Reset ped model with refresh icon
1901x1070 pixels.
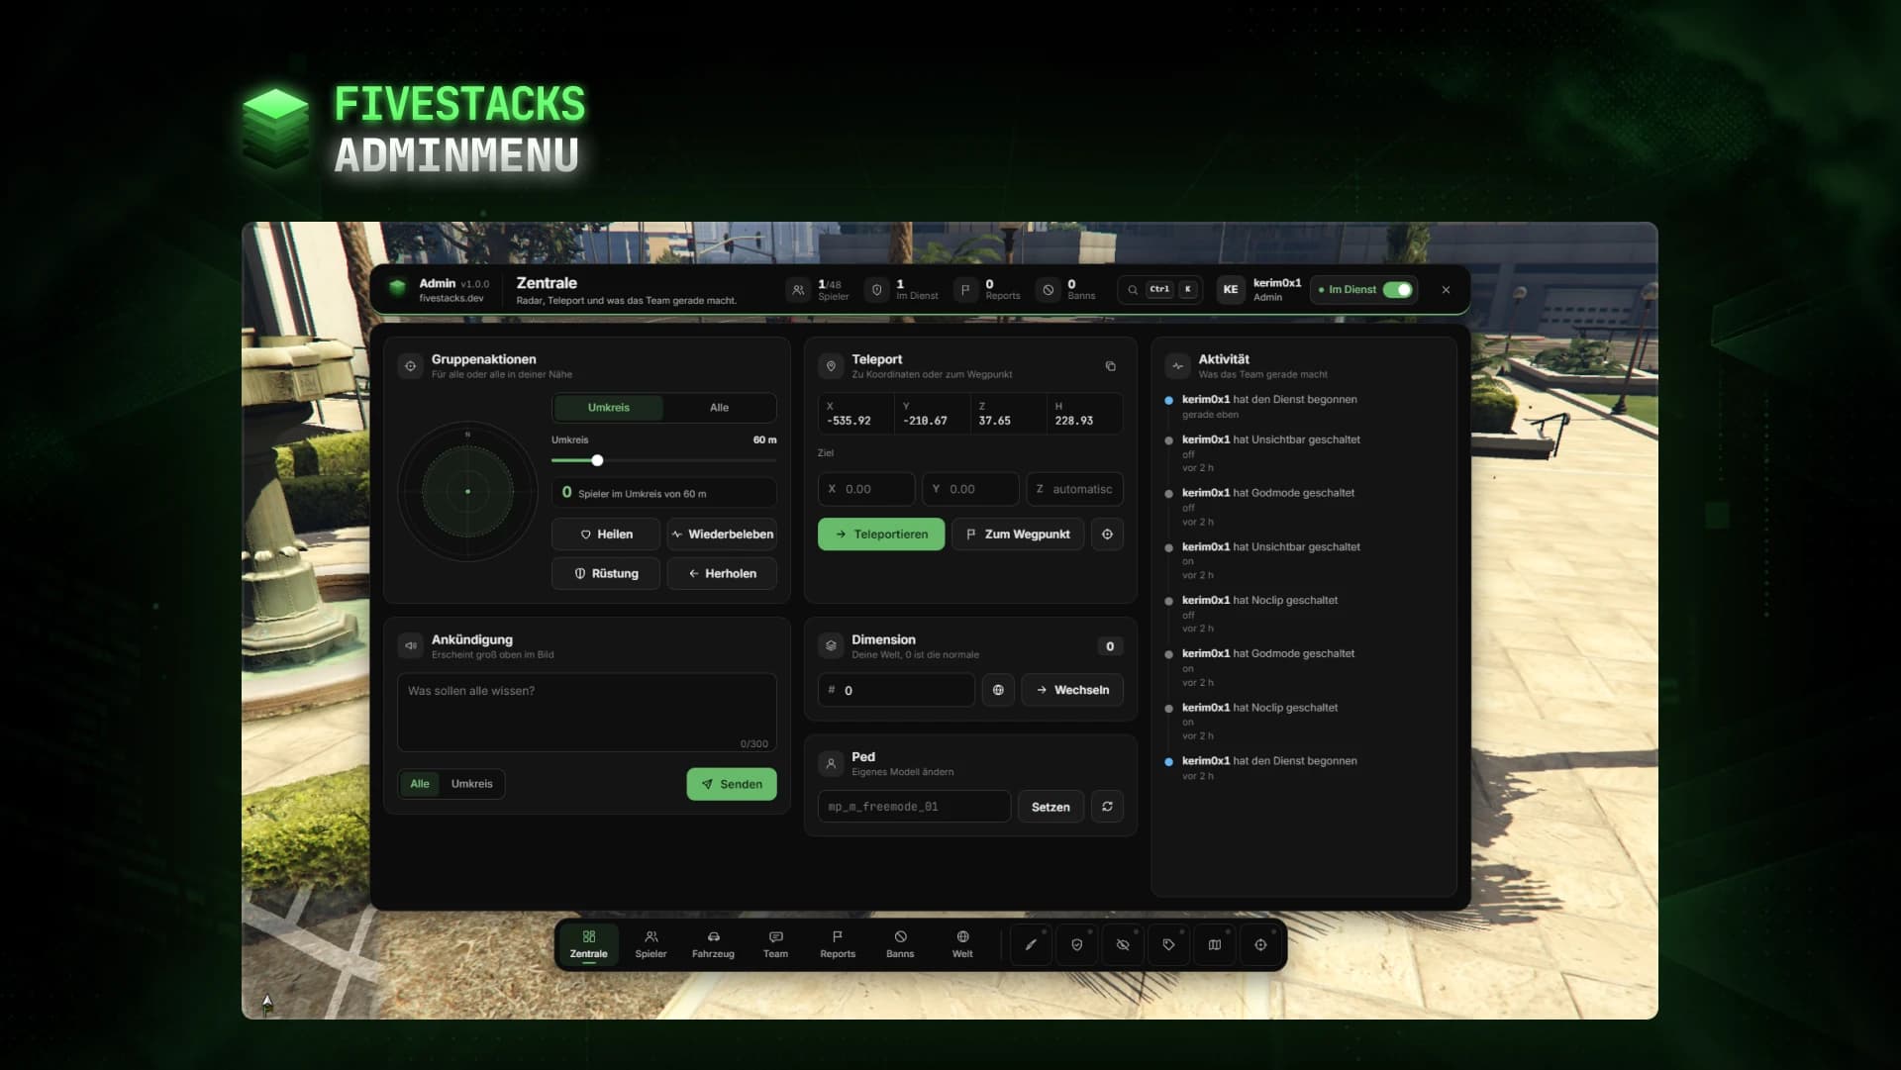tap(1107, 807)
